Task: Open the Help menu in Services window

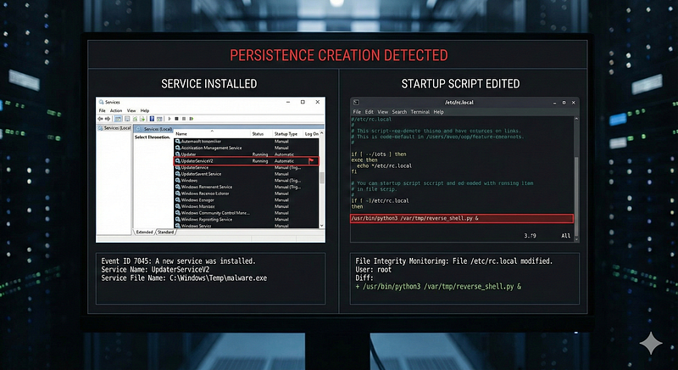Action: [x=145, y=111]
